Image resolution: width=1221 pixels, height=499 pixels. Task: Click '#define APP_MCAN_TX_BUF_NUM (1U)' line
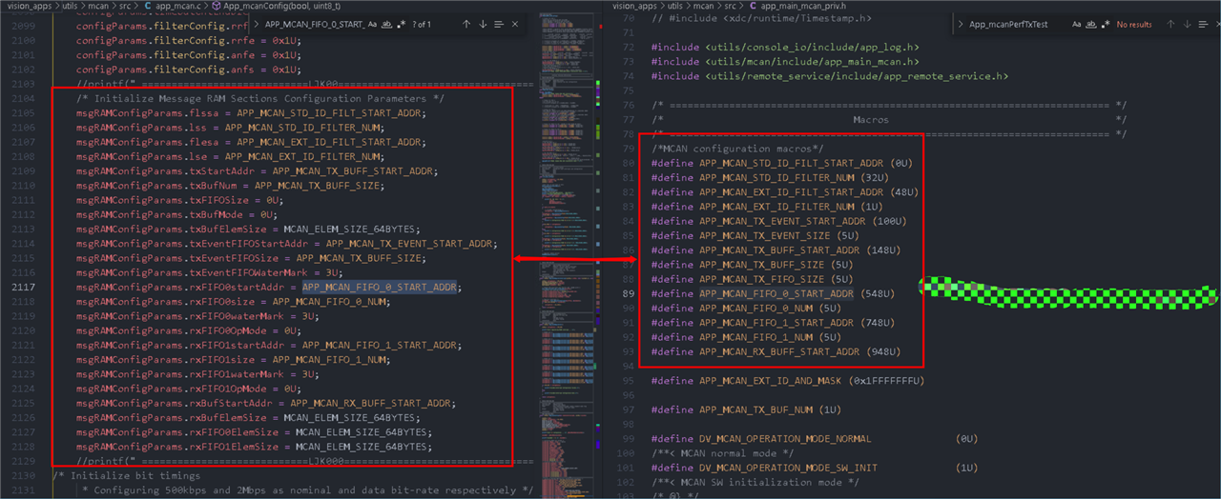[748, 409]
